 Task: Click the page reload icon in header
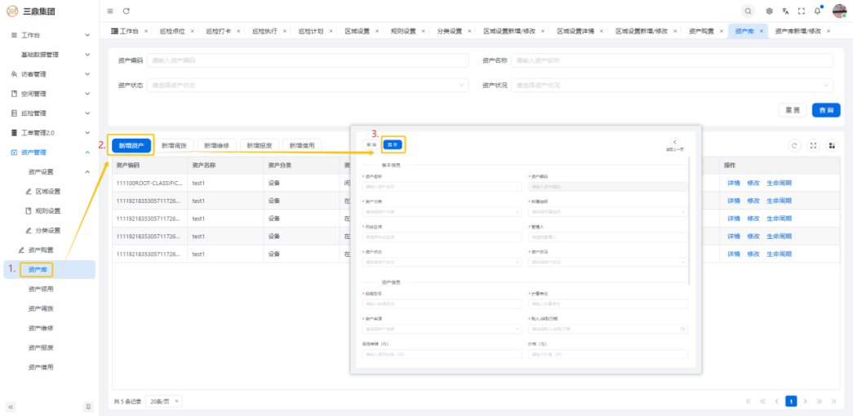(126, 11)
